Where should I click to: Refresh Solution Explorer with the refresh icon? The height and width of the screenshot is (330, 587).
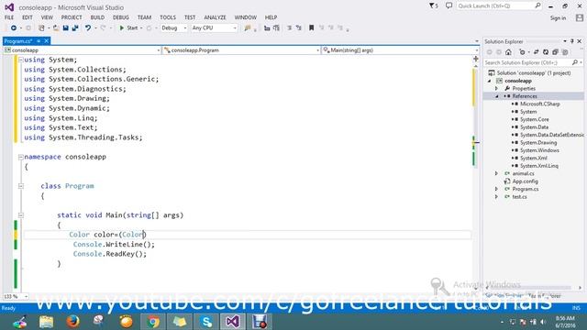click(546, 52)
